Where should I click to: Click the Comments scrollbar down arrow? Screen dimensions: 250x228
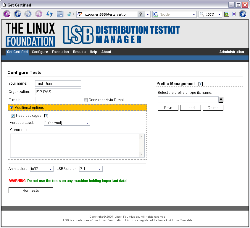pos(141,155)
